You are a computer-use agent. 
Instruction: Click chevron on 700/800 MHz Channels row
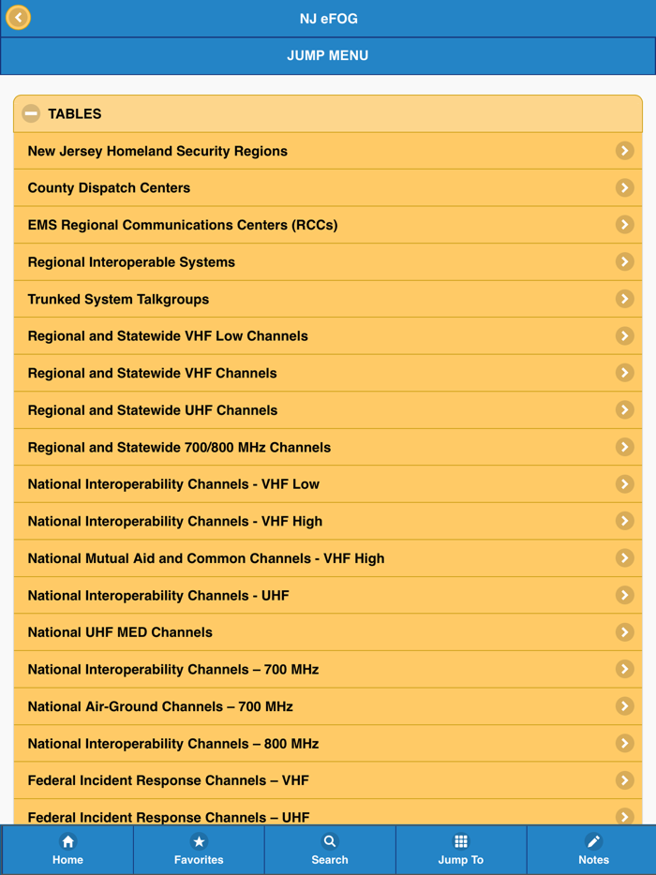(x=625, y=447)
